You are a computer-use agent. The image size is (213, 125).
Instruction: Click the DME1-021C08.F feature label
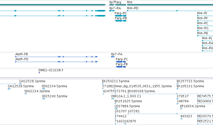[51, 70]
